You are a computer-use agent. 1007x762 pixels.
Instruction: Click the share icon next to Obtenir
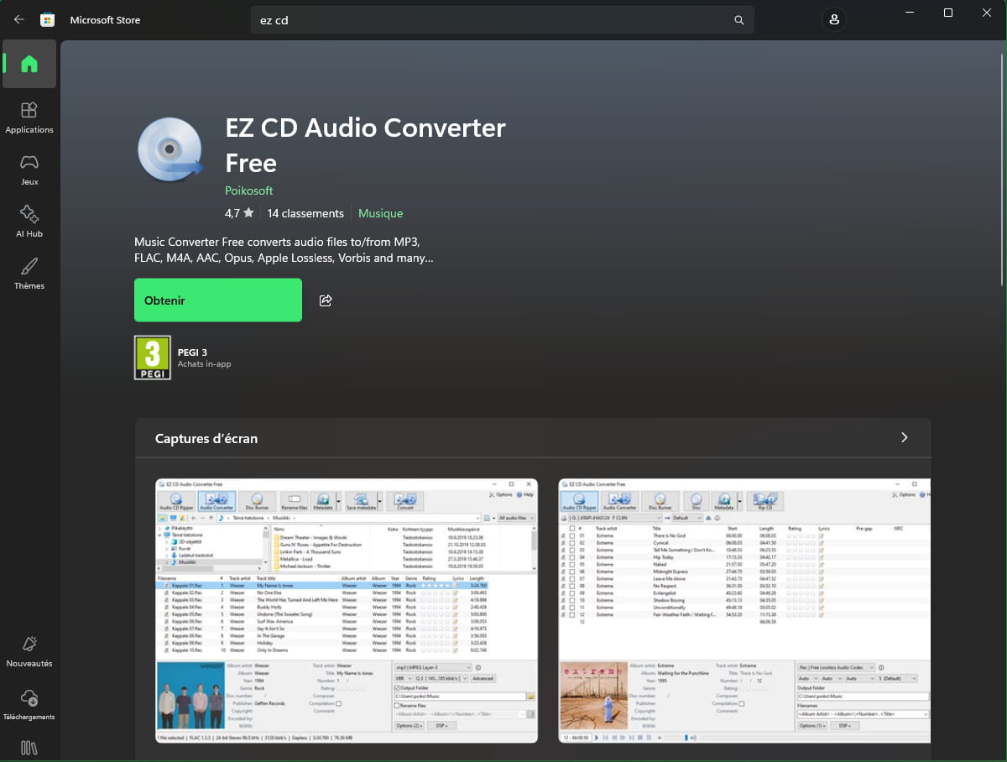tap(326, 300)
